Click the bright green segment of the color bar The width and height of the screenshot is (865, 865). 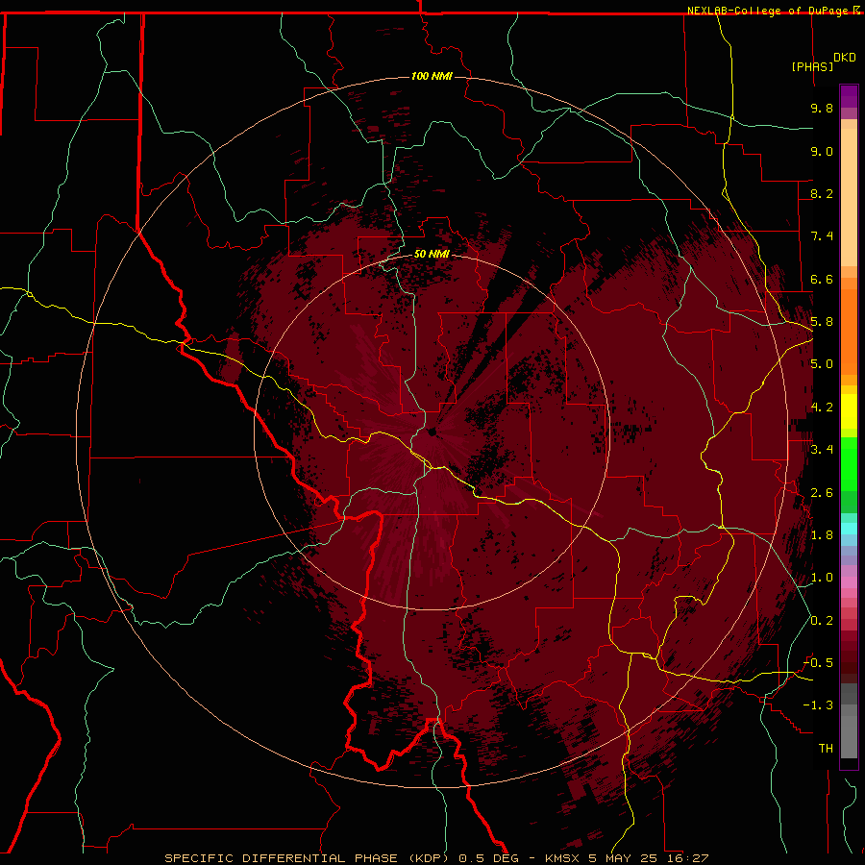pos(849,464)
